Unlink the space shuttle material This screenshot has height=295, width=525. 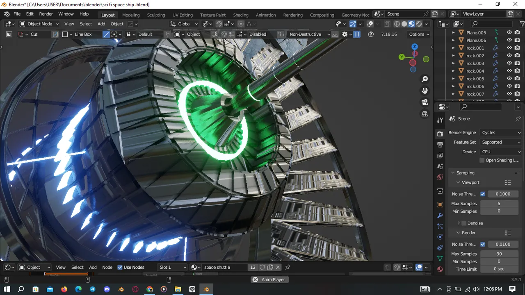point(278,267)
